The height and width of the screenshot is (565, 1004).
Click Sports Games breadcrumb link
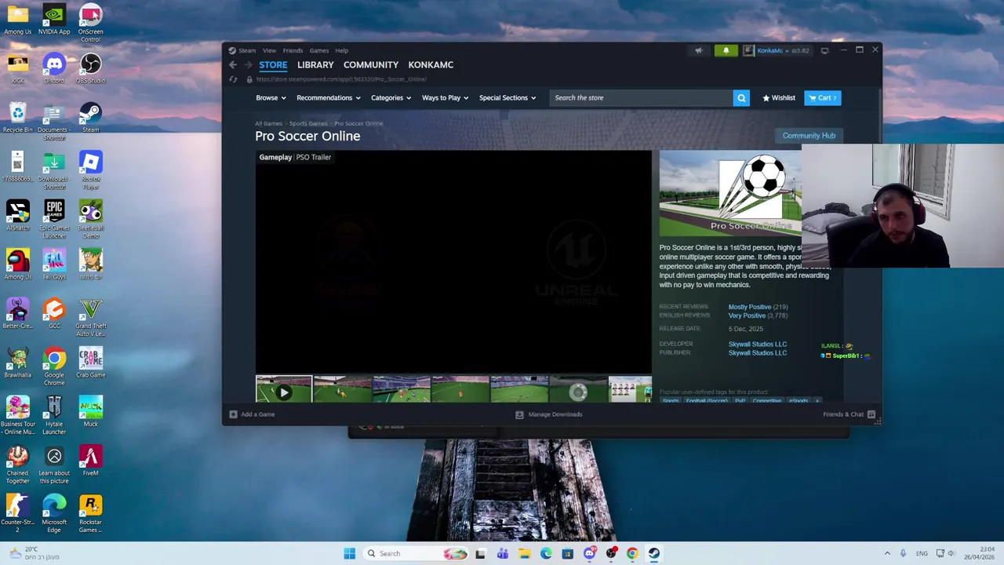[308, 123]
